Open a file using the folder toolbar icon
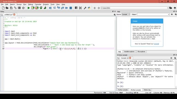The image size is (177, 99). click(7, 8)
